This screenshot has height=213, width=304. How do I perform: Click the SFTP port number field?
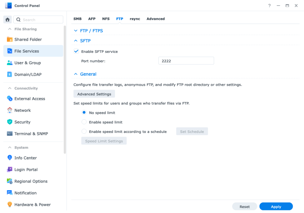[x=186, y=61]
